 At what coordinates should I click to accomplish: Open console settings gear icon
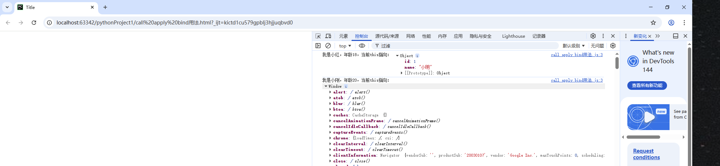pos(613,46)
